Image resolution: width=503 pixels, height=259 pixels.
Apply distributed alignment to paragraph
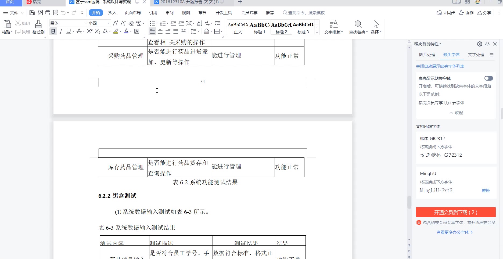pos(184,31)
